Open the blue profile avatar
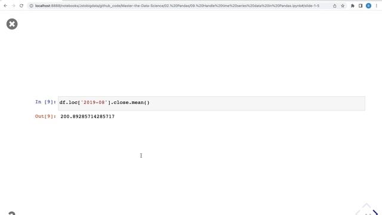Screen dimensions: 382x215 pos(368,5)
